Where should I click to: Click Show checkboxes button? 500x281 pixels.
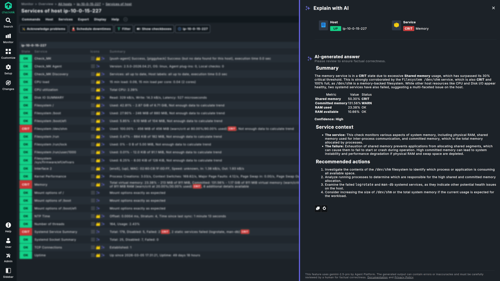154,29
